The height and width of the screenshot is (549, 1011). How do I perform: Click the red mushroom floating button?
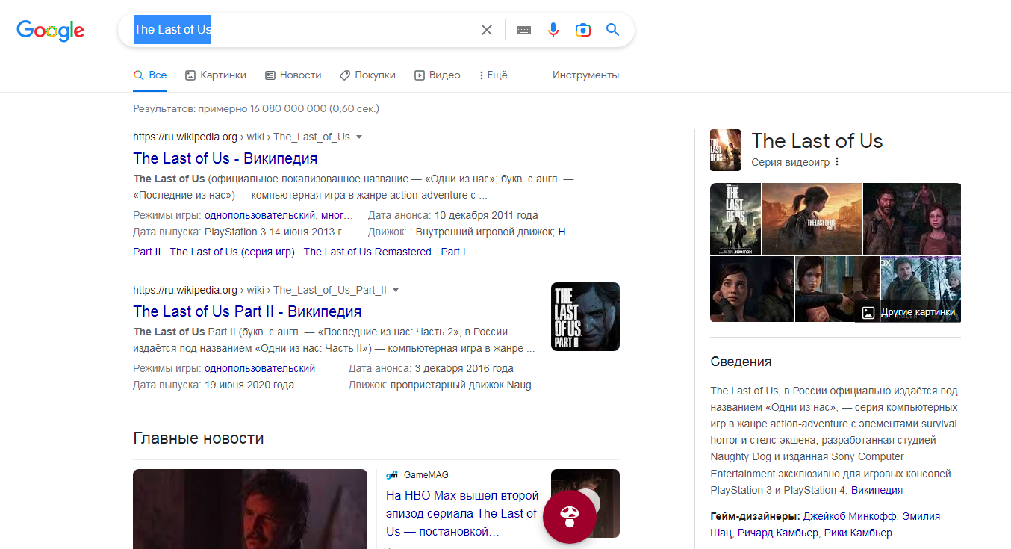(570, 515)
